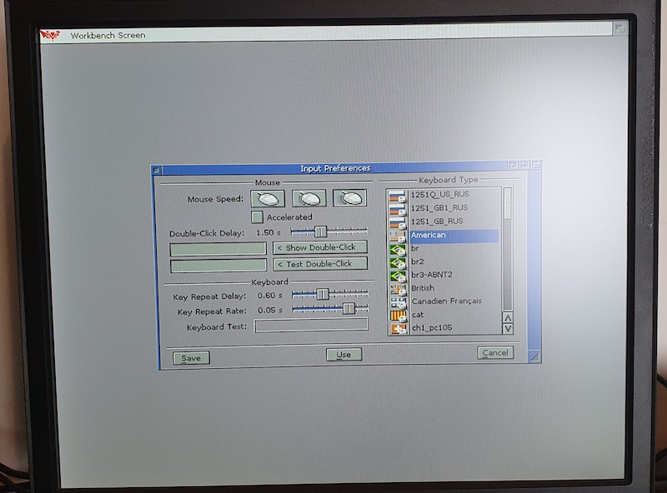Choose the br3-ABNT2 keyboard layout
The height and width of the screenshot is (493, 667).
coord(432,275)
